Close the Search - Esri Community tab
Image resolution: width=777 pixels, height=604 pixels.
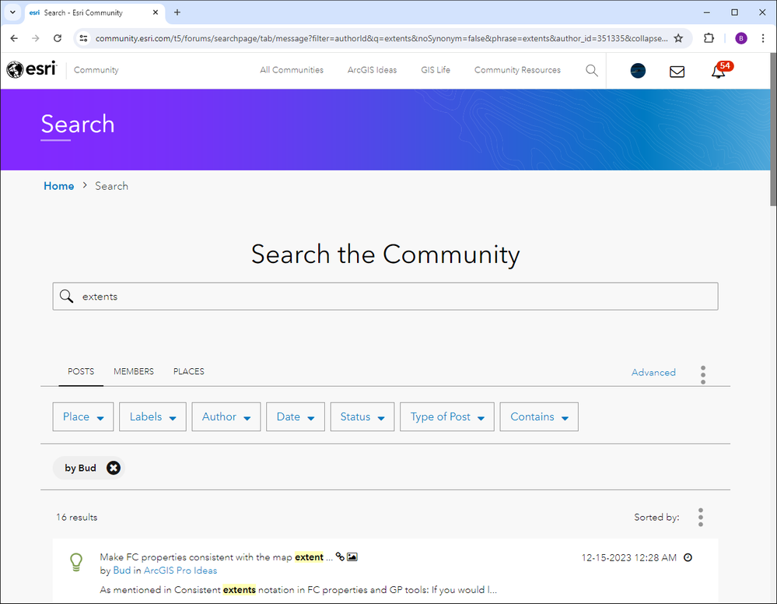tap(155, 12)
